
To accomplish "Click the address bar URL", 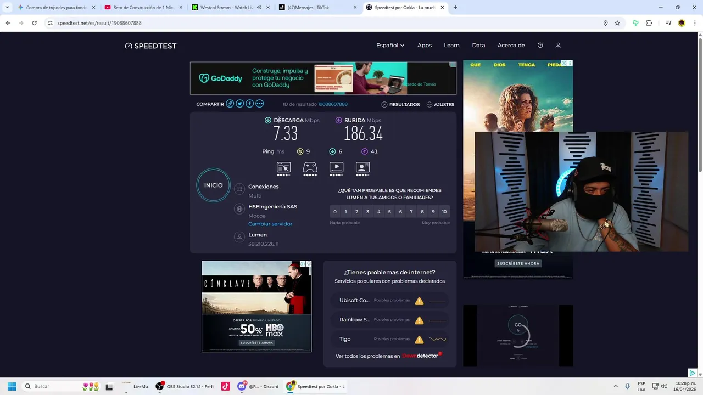I will click(x=99, y=23).
